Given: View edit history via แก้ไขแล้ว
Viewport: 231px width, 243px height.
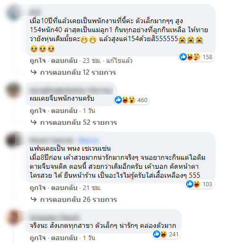Looking at the screenshot, I should [x=119, y=61].
